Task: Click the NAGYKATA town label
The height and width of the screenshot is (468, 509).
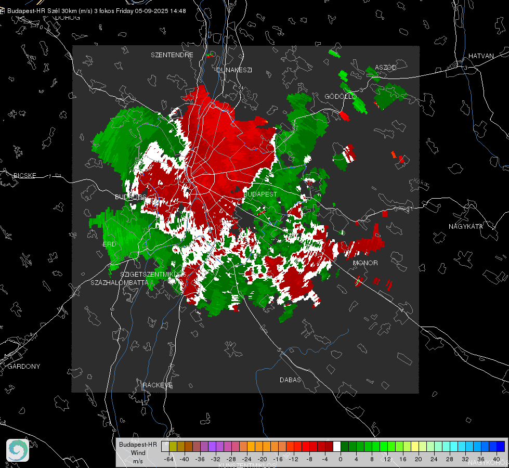Action: tap(466, 226)
